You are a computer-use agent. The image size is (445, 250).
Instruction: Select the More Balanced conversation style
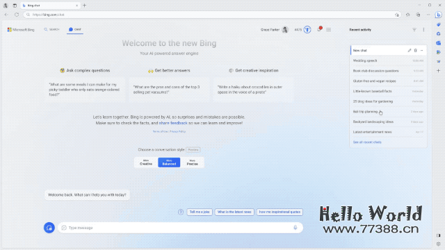(169, 162)
